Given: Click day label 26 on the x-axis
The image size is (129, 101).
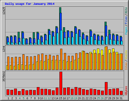Looking at the screenshot, I should (x=102, y=98).
